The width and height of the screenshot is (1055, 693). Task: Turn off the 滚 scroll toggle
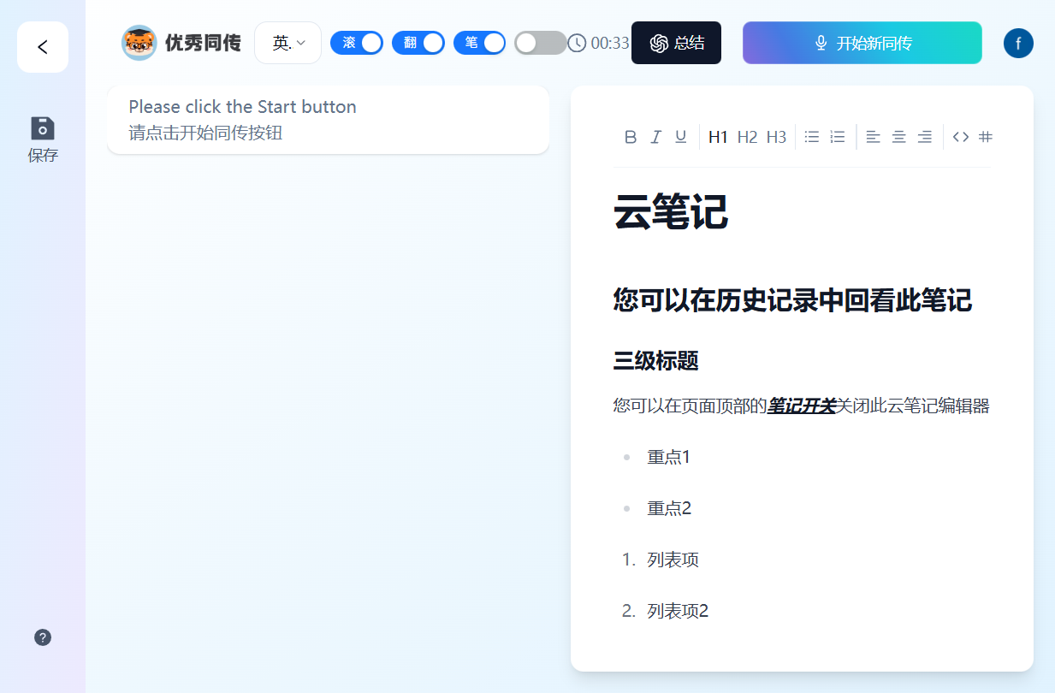tap(357, 43)
